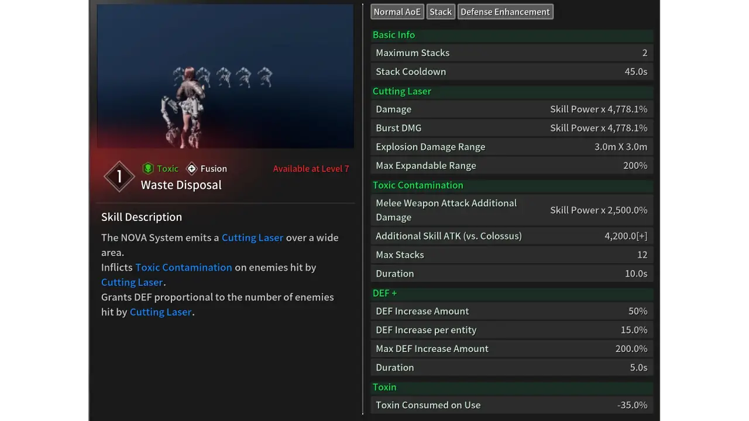Click the Toxin Consumed on Use row
The image size is (749, 421).
[x=511, y=405]
